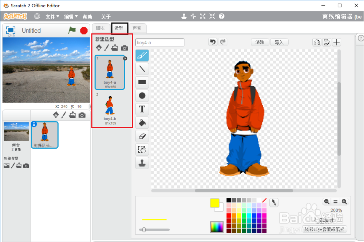This screenshot has width=364, height=242.
Task: Select the delete scissors tool in toolbar
Action: [193, 16]
